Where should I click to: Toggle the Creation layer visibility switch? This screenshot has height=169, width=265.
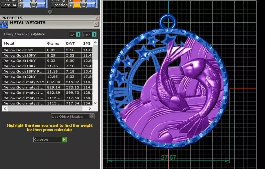pyautogui.click(x=91, y=5)
